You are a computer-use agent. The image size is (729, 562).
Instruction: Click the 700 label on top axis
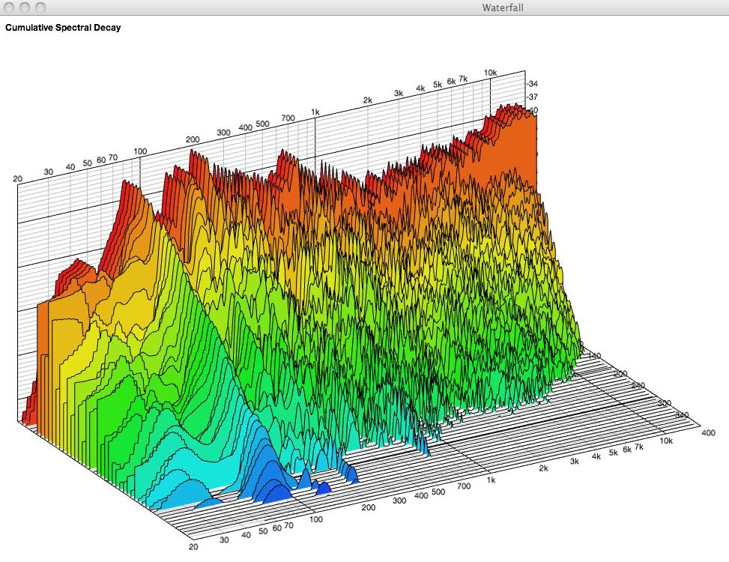point(288,118)
